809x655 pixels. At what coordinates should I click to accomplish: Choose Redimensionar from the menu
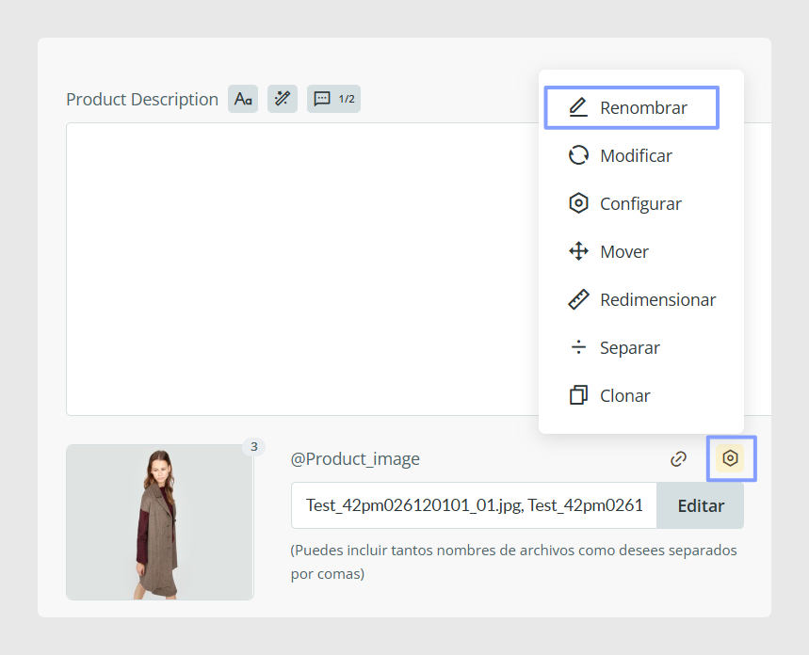(x=641, y=299)
